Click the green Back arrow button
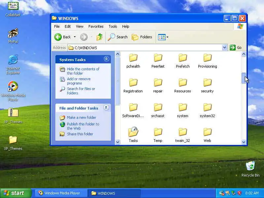The width and height of the screenshot is (264, 198). pyautogui.click(x=58, y=37)
